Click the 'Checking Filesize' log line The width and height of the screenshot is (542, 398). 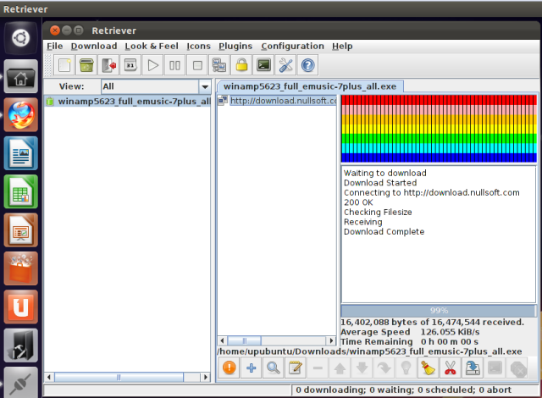tap(378, 213)
